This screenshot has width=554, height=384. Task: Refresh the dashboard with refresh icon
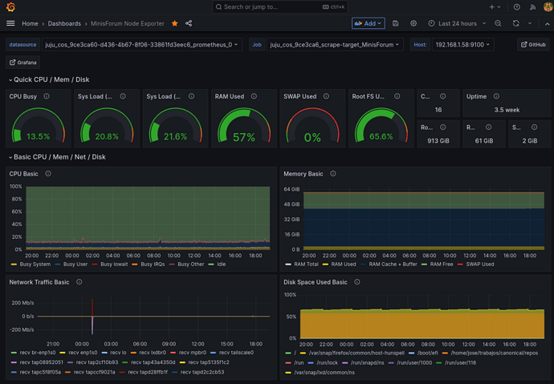515,23
